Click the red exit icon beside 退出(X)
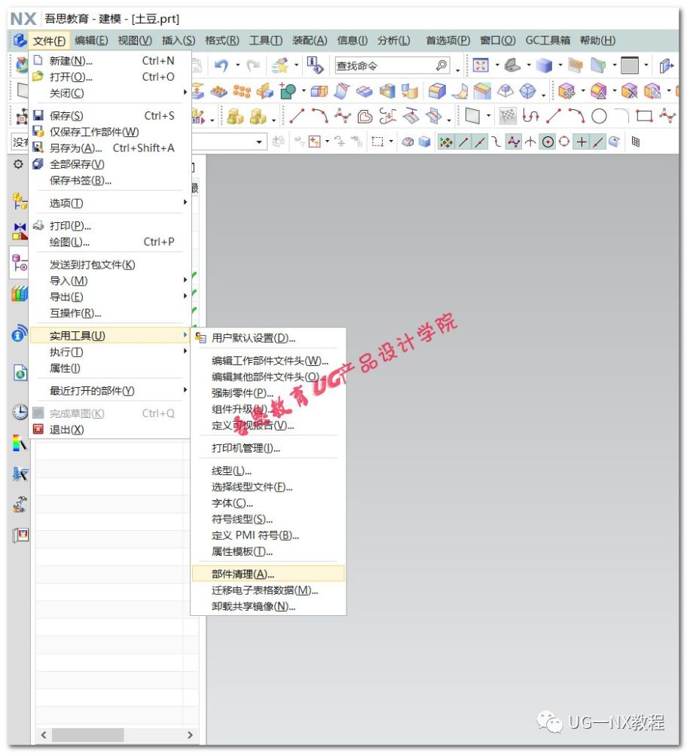Viewport: 687px width, 753px height. 38,429
